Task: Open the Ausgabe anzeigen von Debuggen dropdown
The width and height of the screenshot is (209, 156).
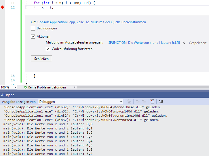Action: (81, 102)
